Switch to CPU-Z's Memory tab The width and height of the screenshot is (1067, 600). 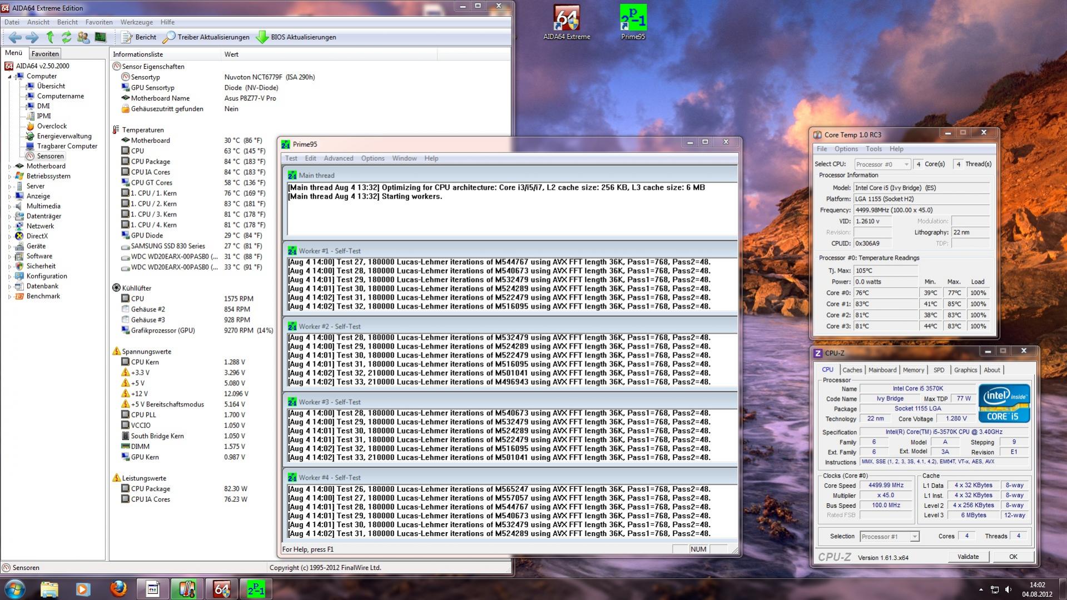click(913, 370)
